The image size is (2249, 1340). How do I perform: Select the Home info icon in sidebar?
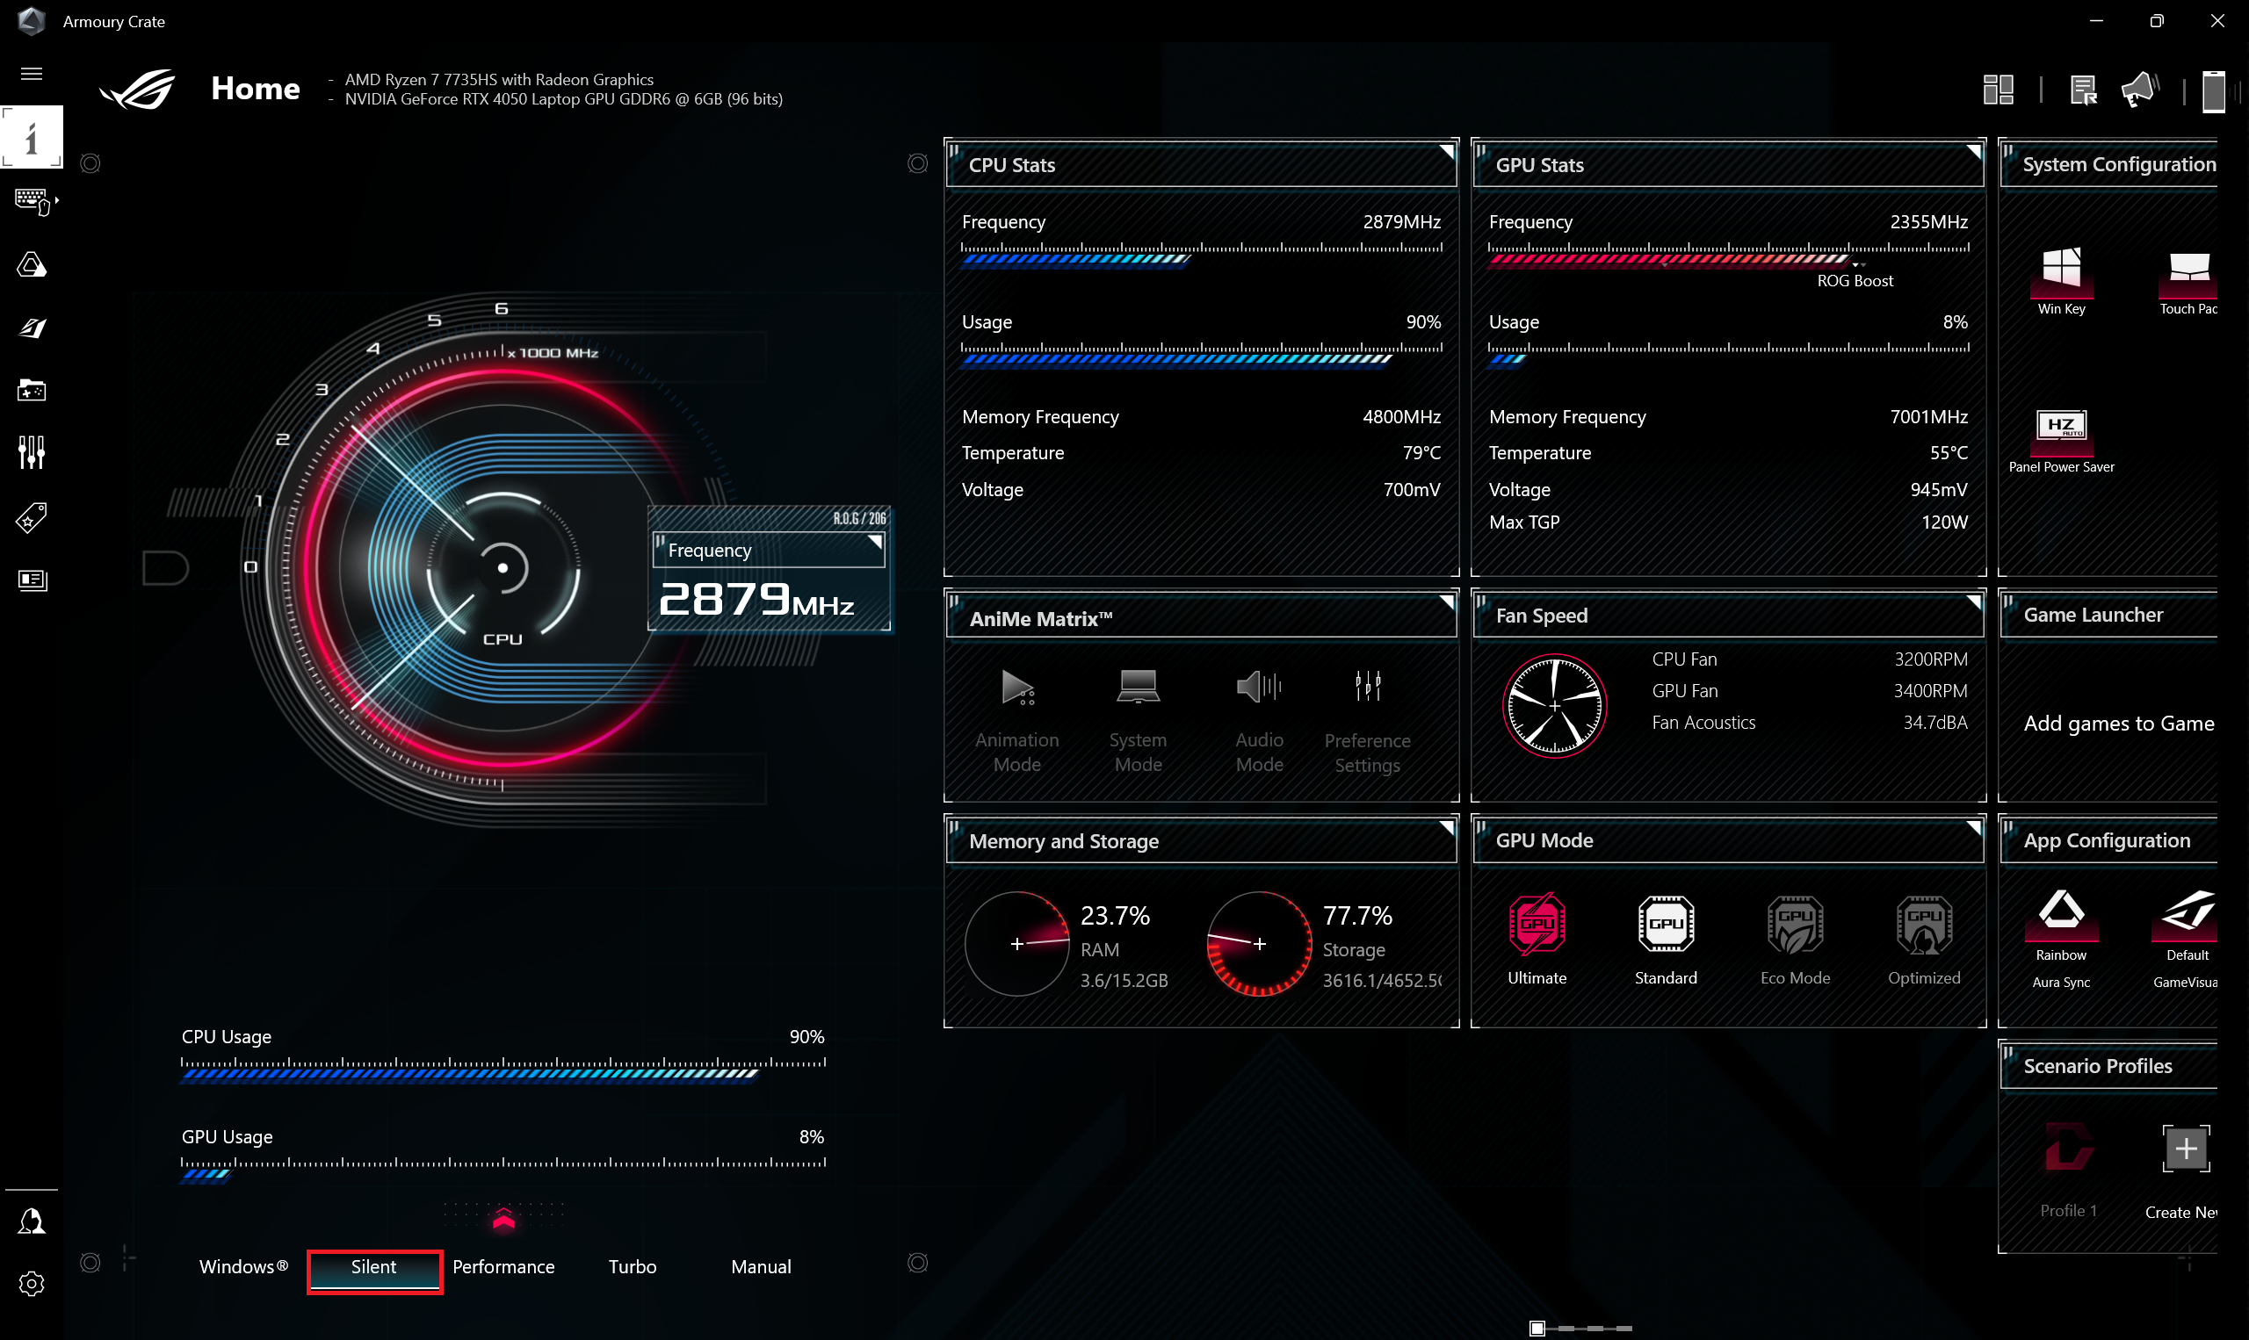click(x=32, y=137)
